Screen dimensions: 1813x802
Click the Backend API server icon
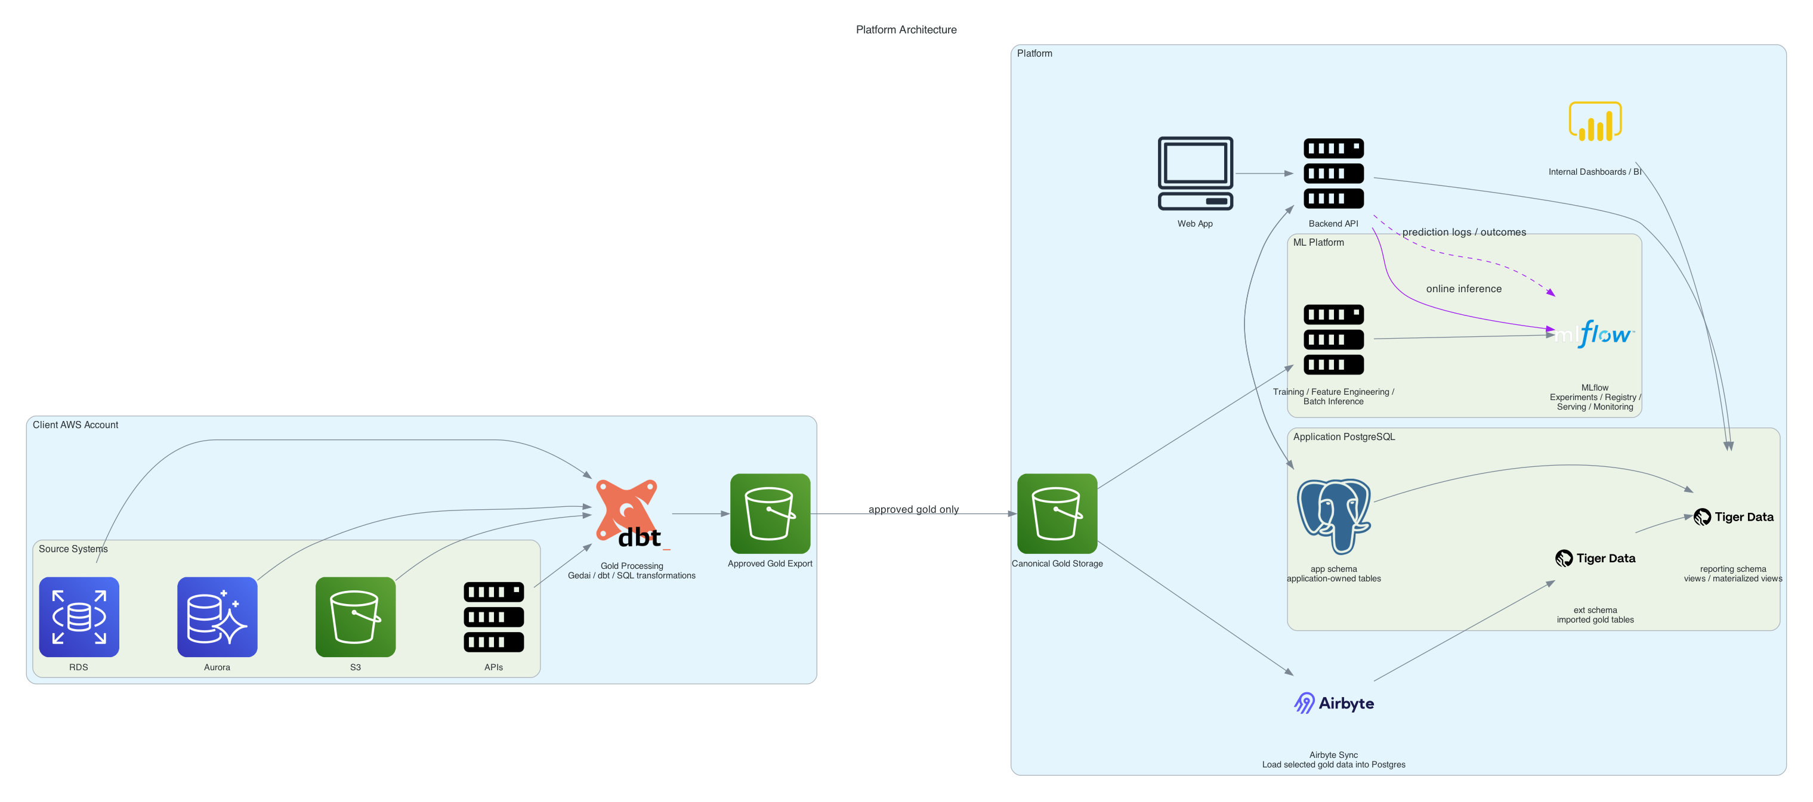[1333, 173]
